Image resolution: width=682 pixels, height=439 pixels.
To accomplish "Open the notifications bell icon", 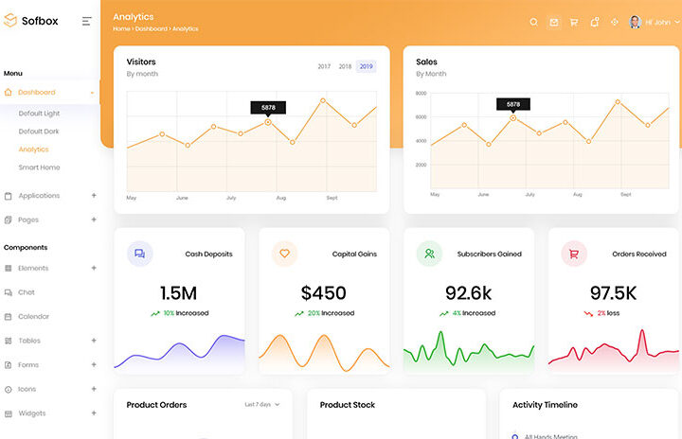I will [594, 22].
